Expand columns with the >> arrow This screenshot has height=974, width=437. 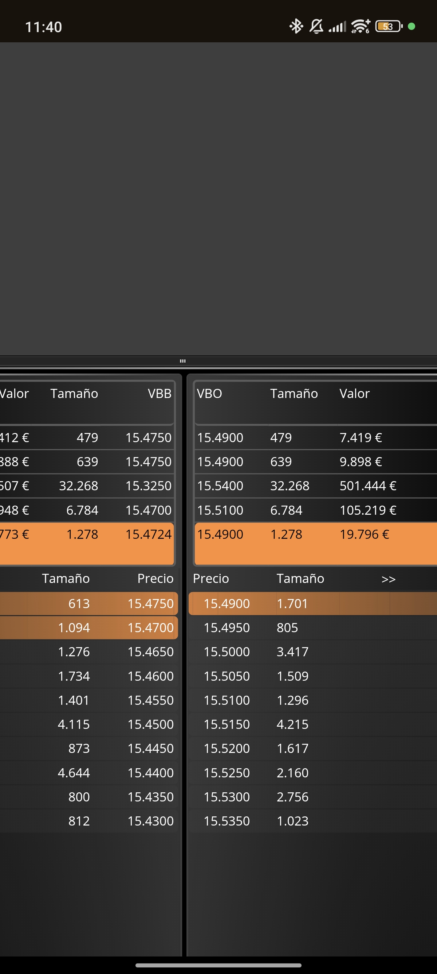point(388,579)
